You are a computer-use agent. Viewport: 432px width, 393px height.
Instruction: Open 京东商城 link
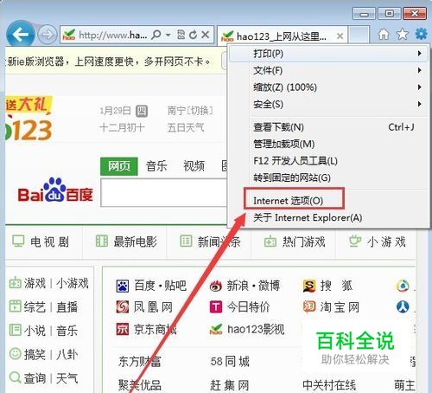(x=156, y=329)
